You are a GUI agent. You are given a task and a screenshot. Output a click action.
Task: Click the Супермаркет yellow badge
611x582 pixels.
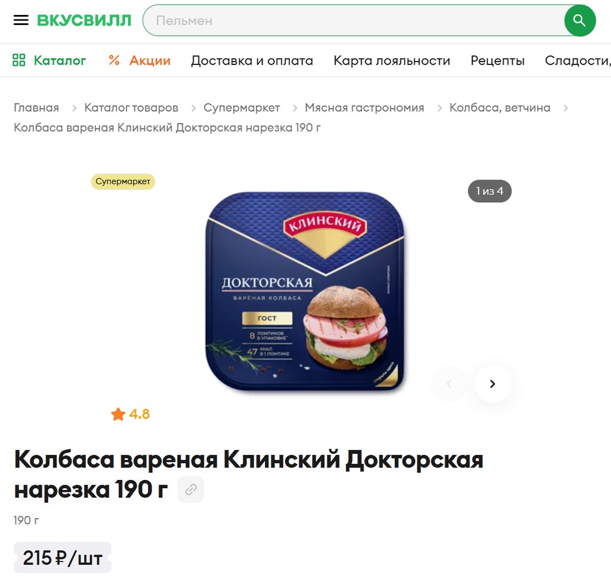point(123,181)
